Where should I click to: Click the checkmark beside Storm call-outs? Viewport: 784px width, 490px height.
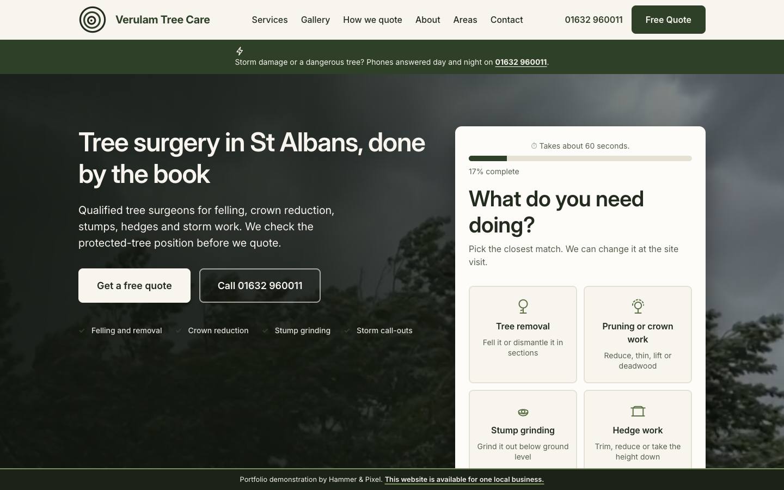347,330
